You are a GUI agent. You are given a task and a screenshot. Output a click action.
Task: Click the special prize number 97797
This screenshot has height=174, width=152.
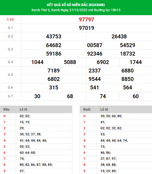tap(86, 20)
